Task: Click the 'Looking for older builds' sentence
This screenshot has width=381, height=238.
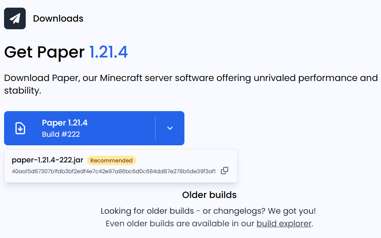Action: 208,211
